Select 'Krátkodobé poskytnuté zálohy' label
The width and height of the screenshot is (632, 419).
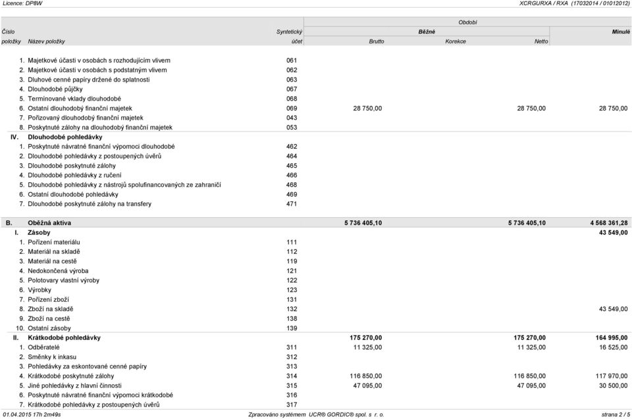coord(71,376)
